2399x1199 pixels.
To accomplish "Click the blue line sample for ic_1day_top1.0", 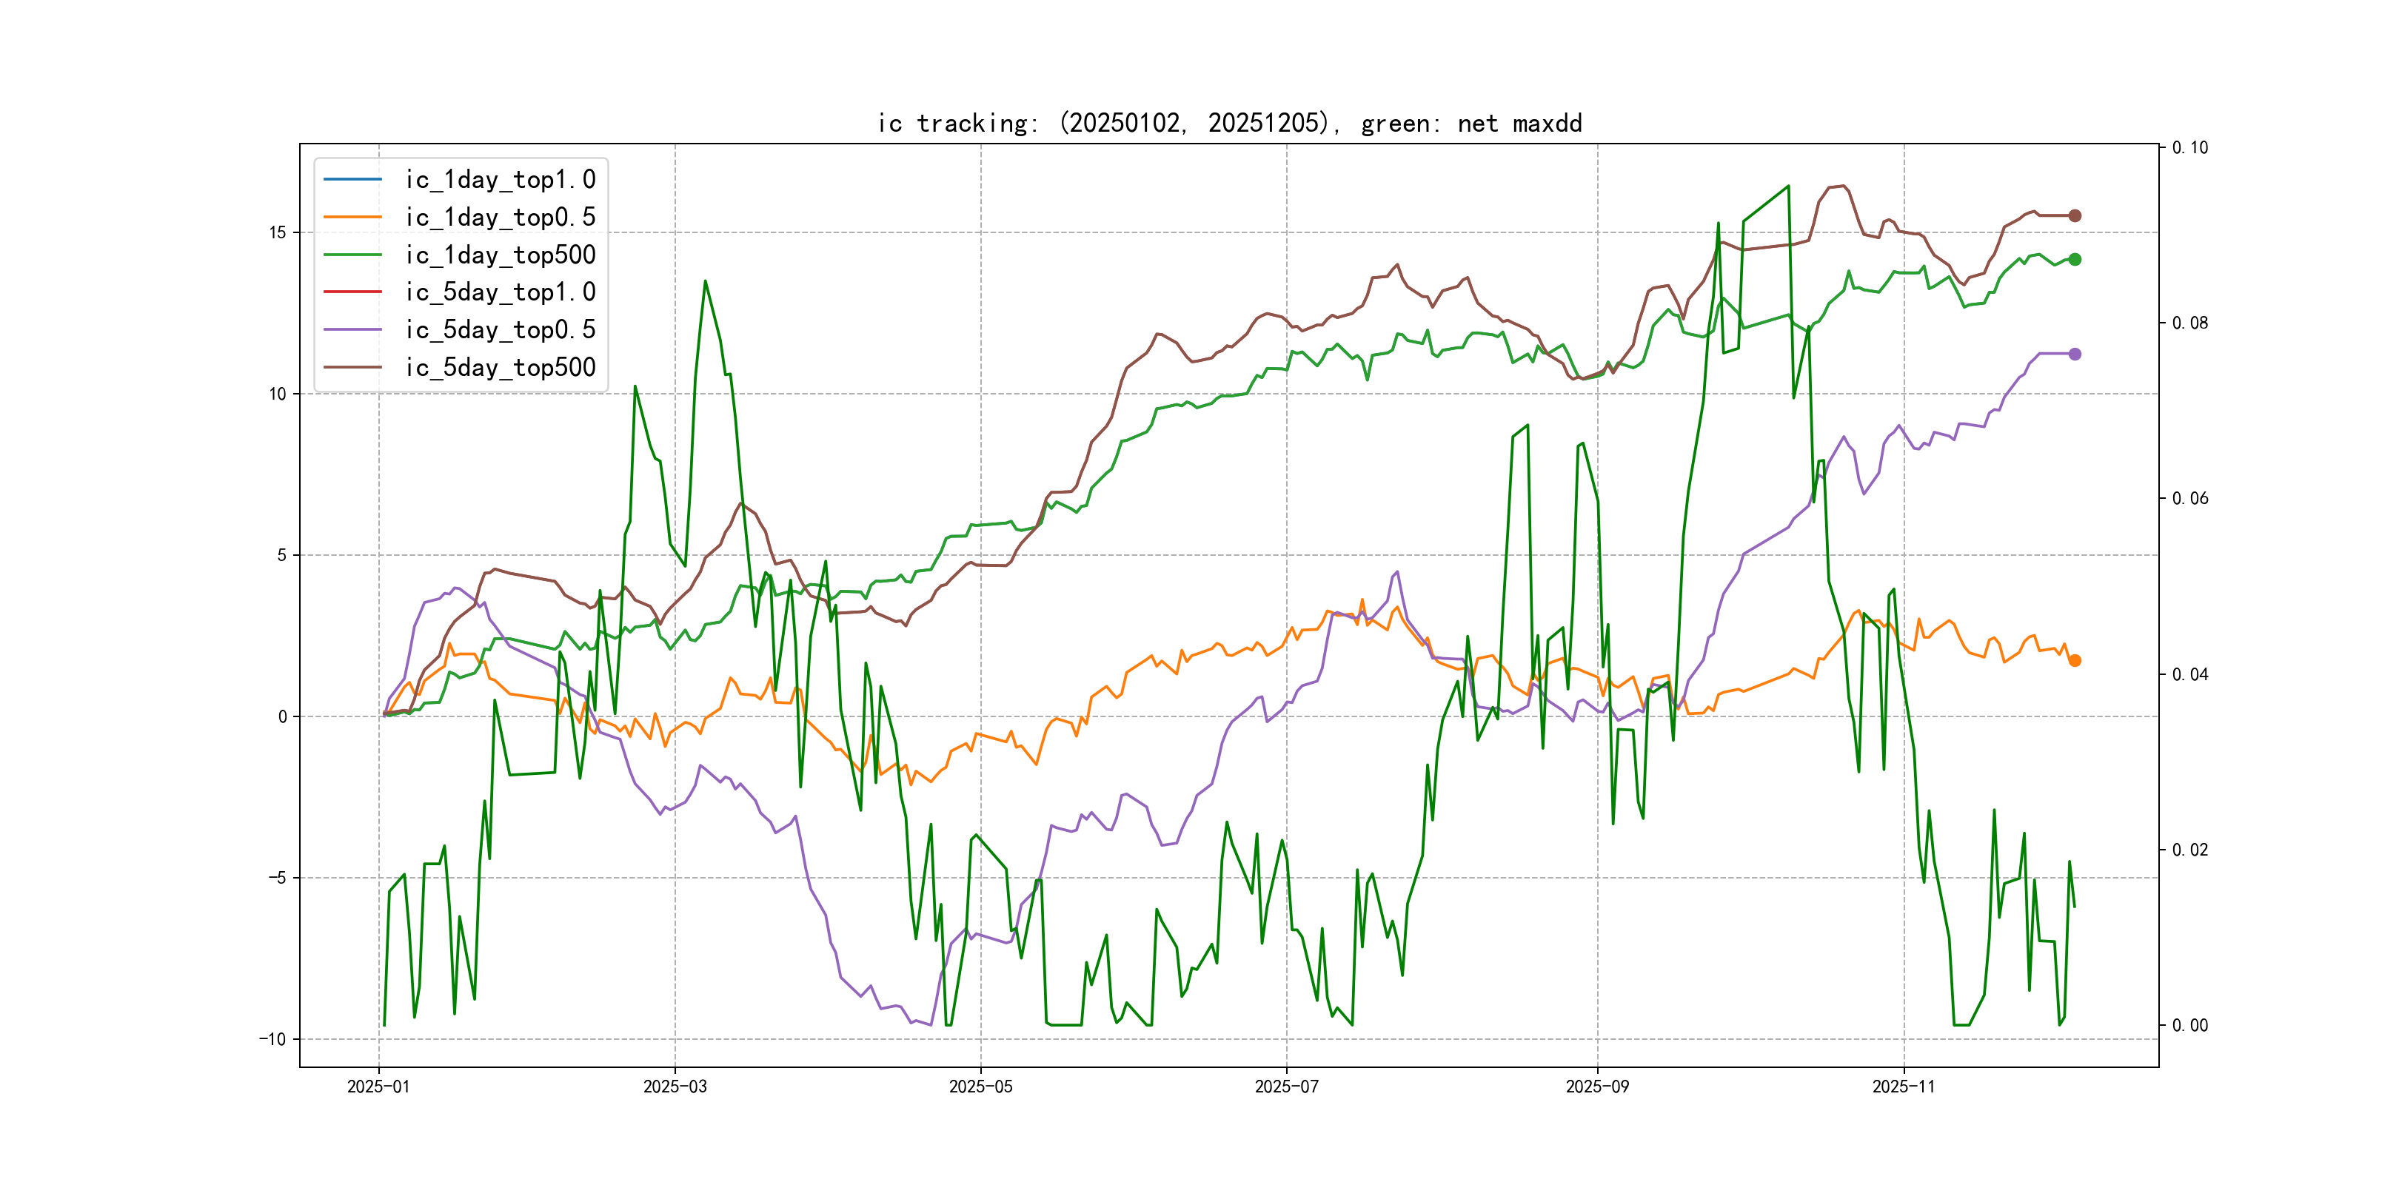I will [352, 178].
